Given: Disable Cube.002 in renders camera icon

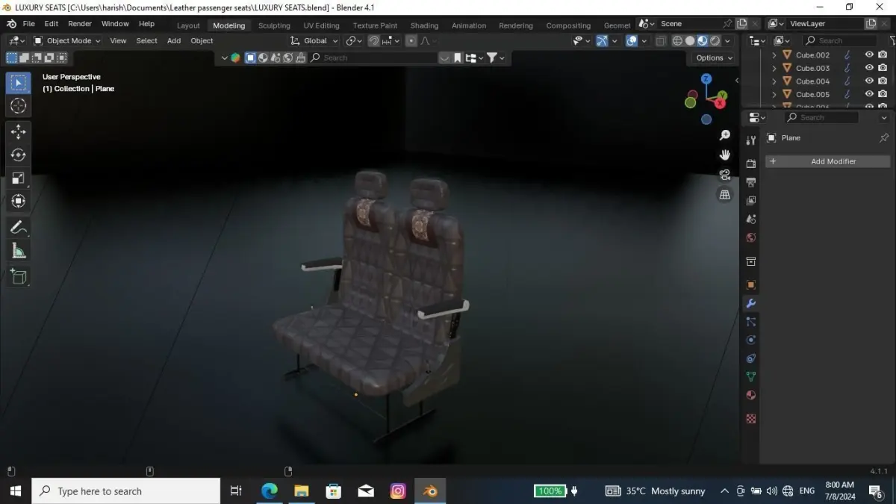Looking at the screenshot, I should [883, 55].
